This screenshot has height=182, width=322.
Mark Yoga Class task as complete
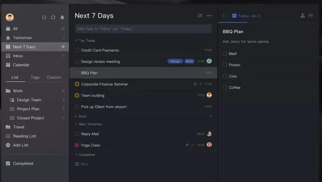click(x=77, y=145)
